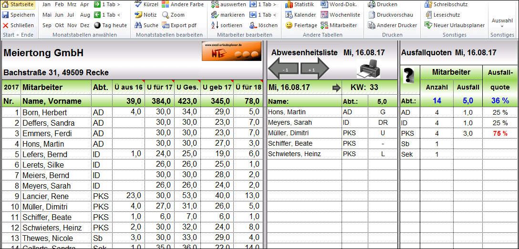This screenshot has width=519, height=249.
Task: Click Neuer Urlaubsplaner button
Action: tap(455, 25)
